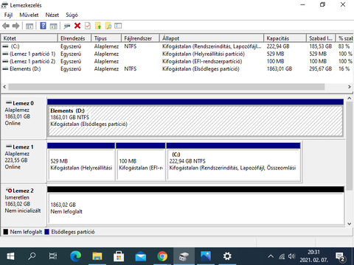Click the horizontal scrollbar thumb of volume list
Screen dimensions: 354x265
(167, 87)
